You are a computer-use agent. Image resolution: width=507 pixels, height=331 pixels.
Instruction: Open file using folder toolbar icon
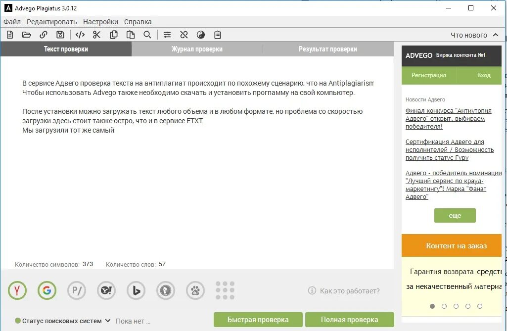(27, 35)
